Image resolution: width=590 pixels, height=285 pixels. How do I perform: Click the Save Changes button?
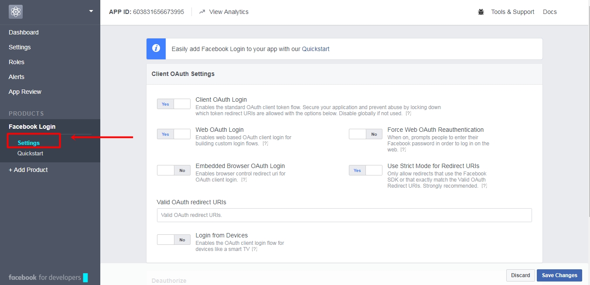tap(559, 275)
